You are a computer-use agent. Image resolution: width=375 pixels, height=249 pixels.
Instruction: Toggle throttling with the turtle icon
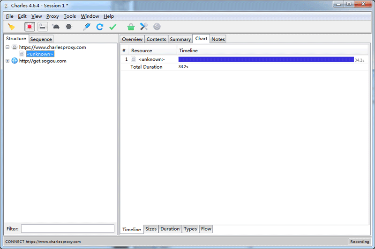[56, 27]
